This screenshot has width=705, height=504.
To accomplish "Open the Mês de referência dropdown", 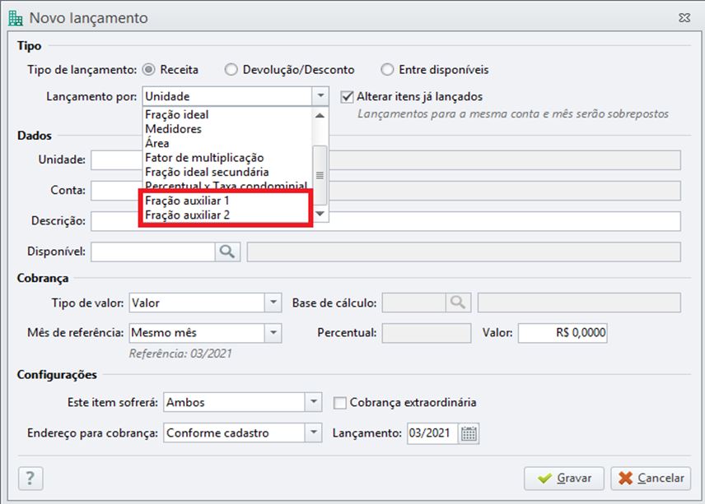I will coord(273,333).
